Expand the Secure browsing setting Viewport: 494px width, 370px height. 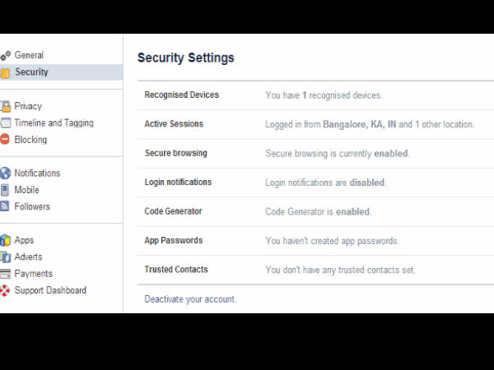175,154
